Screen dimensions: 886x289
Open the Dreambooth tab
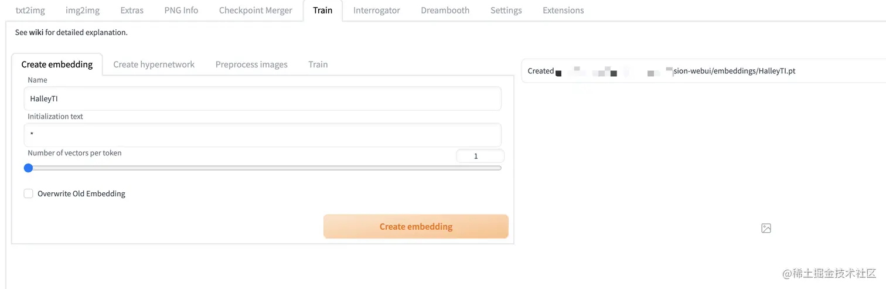click(445, 10)
